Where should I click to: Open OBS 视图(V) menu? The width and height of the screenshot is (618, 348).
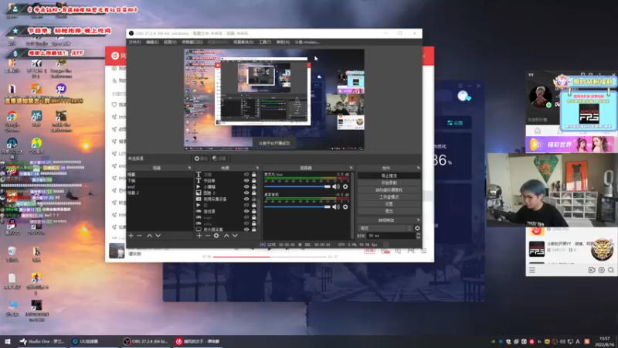point(170,43)
